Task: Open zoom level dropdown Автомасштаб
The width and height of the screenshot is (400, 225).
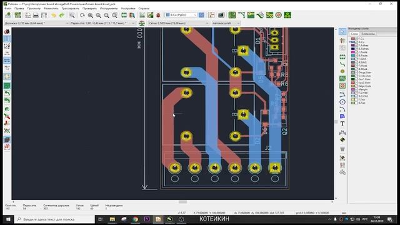Action: pyautogui.click(x=226, y=23)
